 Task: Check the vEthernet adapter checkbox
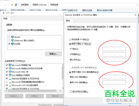click(x=9, y=40)
